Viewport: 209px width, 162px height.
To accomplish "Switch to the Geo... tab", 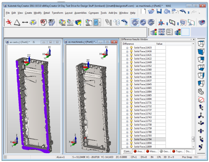I will [x=165, y=151].
